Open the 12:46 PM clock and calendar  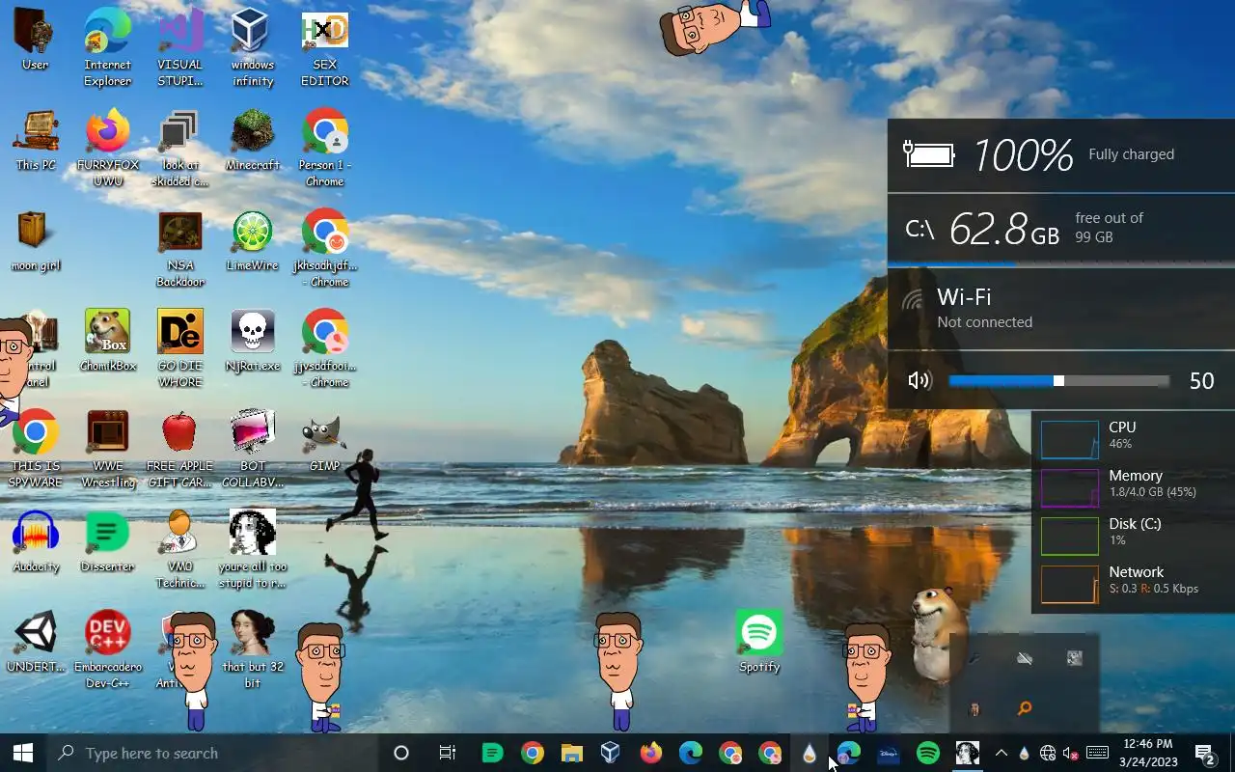[1148, 753]
